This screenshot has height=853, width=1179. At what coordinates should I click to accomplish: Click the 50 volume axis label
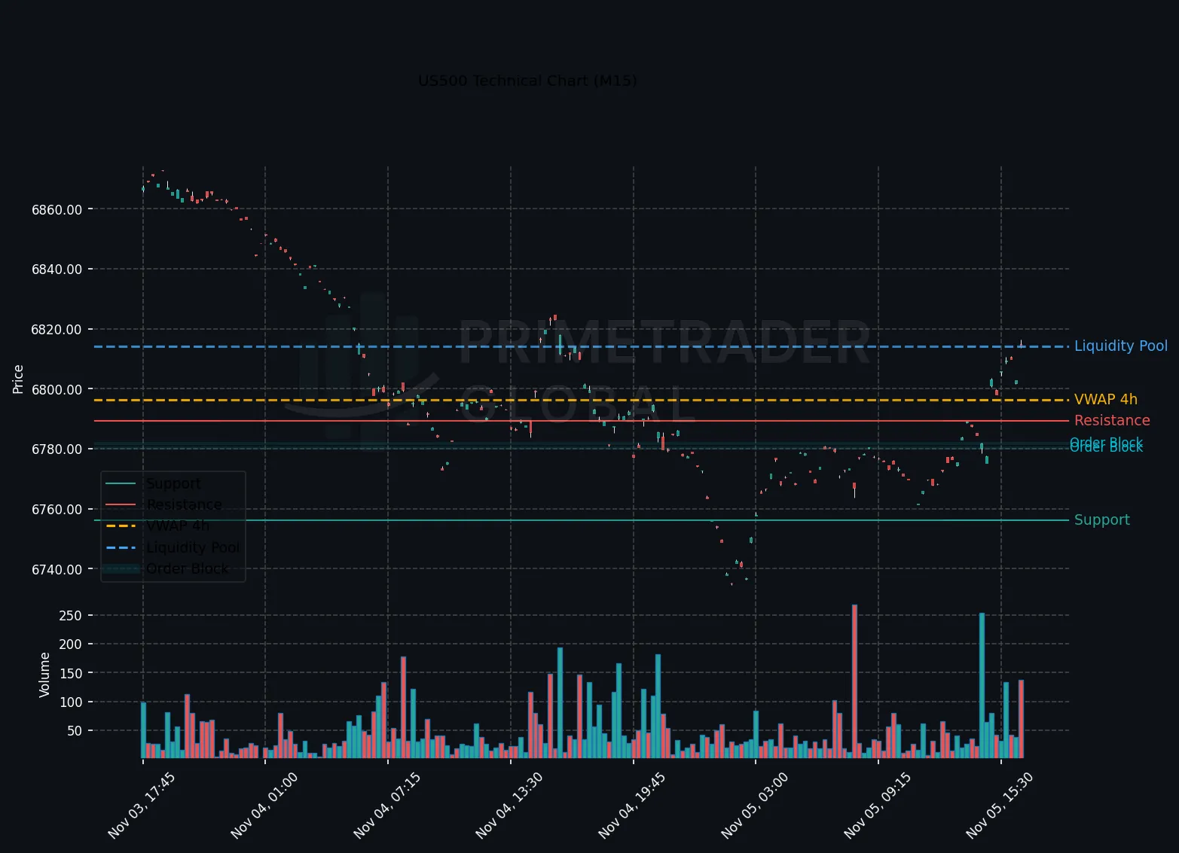(75, 731)
